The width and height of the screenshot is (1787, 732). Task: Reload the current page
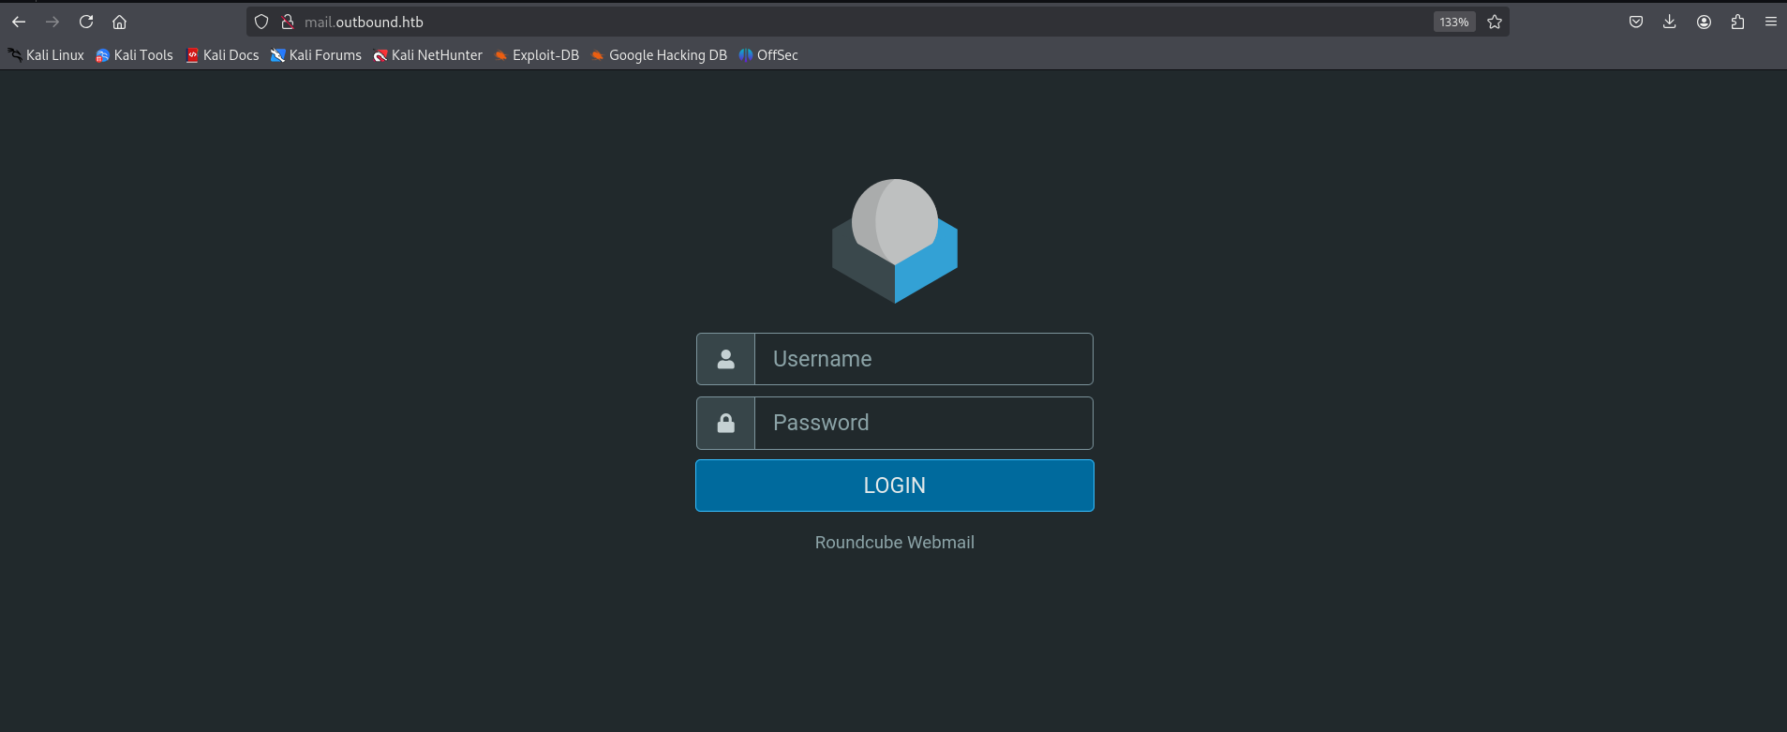(86, 22)
